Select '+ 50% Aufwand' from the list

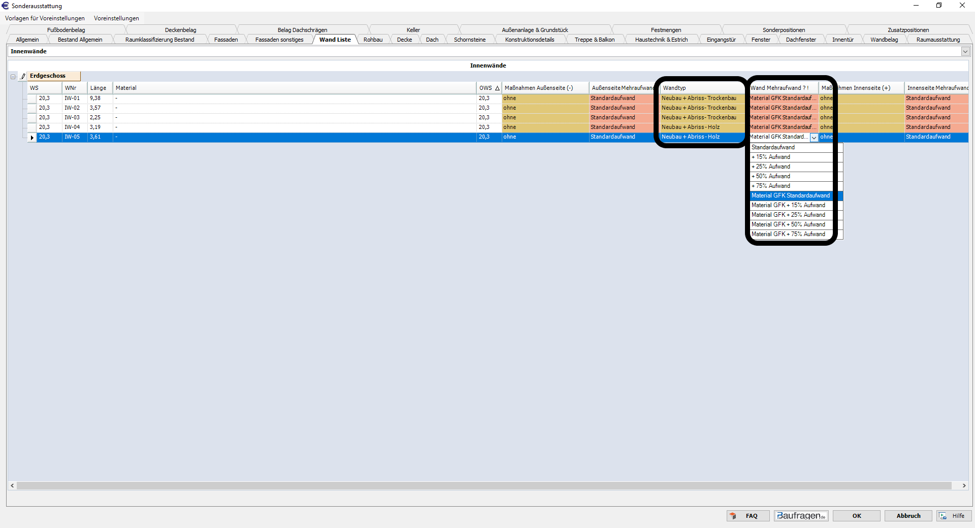pos(790,176)
